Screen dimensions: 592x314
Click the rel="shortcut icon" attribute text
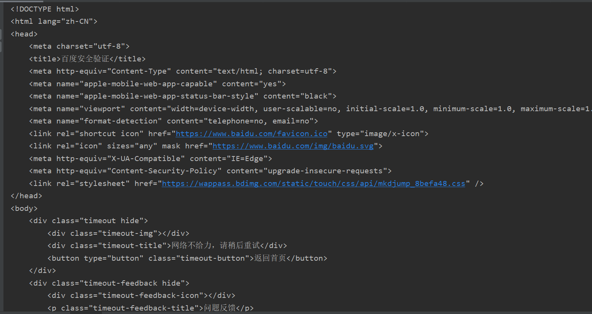pyautogui.click(x=100, y=133)
